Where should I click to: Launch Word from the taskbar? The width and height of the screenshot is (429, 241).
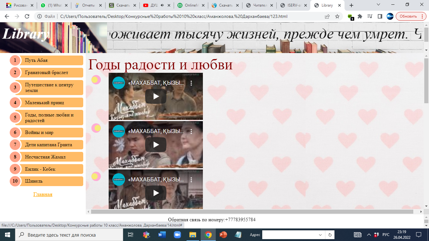click(x=162, y=235)
